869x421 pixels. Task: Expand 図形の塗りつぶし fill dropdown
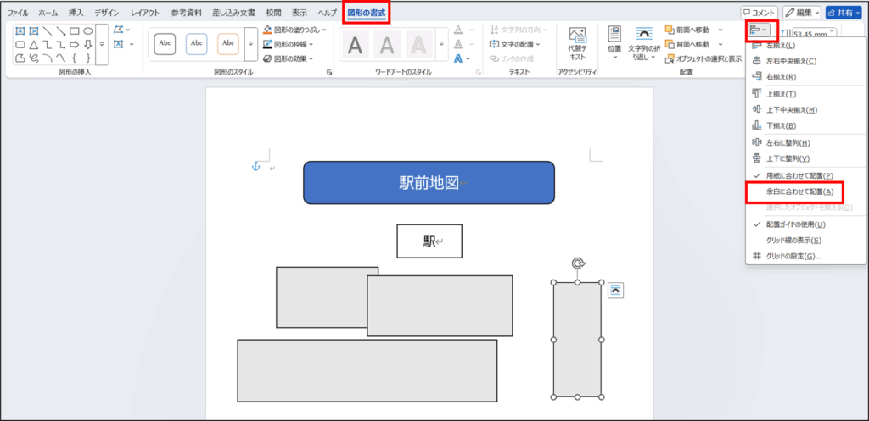[x=294, y=29]
